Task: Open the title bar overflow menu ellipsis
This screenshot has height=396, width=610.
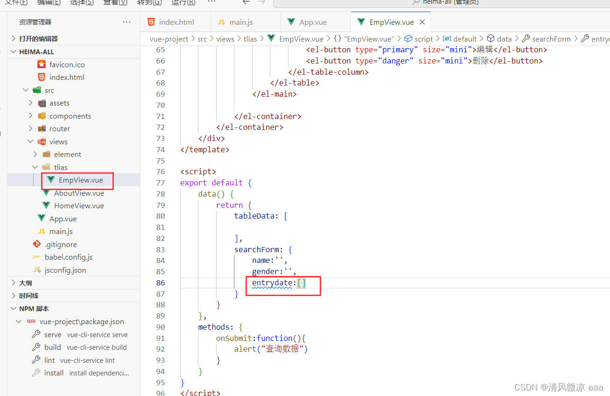Action: coord(211,2)
